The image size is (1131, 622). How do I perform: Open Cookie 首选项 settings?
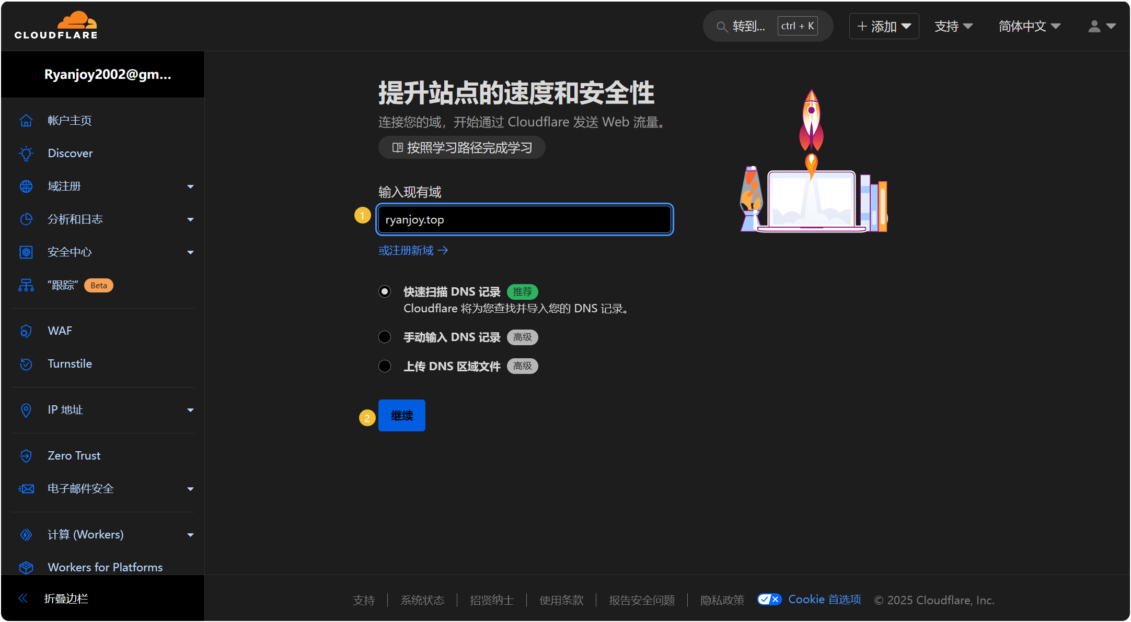(824, 600)
